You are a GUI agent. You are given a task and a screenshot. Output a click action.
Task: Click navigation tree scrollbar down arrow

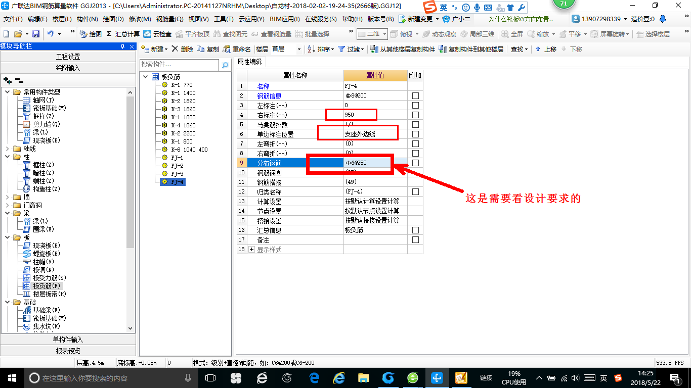pyautogui.click(x=130, y=328)
